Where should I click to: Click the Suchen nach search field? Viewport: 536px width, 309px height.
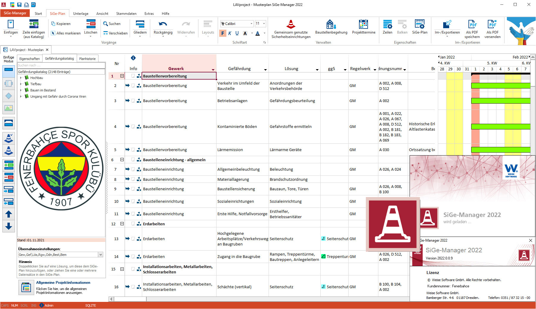(x=61, y=65)
